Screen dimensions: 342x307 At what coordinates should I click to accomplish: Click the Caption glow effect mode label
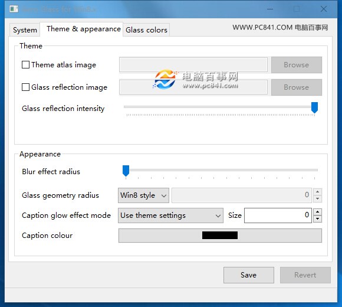pyautogui.click(x=66, y=215)
